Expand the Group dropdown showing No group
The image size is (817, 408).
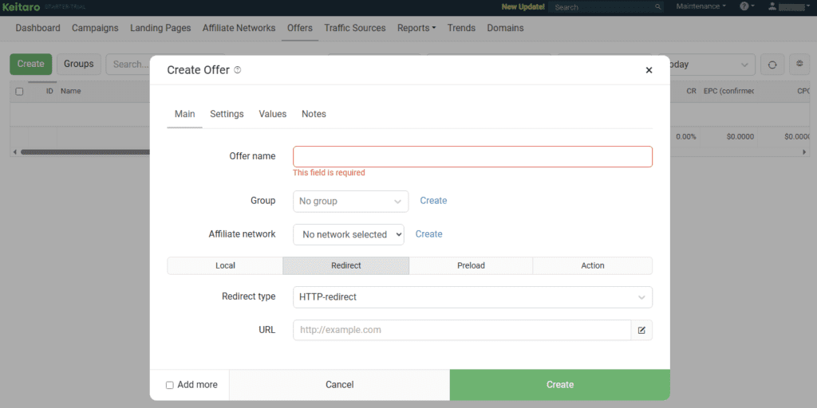pyautogui.click(x=350, y=202)
